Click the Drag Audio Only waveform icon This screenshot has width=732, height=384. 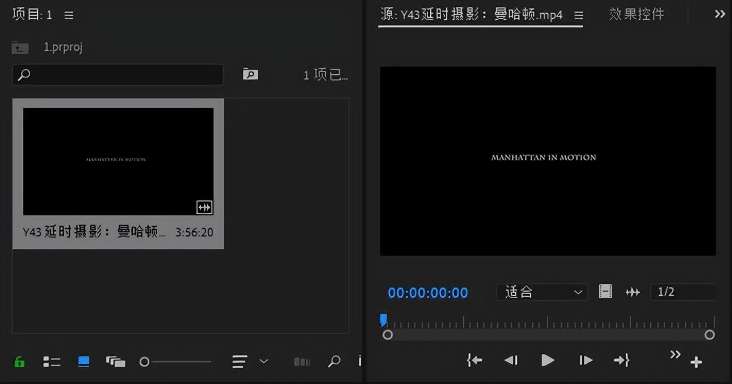point(633,292)
